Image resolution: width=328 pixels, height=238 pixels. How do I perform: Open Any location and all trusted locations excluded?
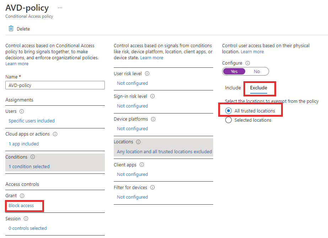coord(165,151)
